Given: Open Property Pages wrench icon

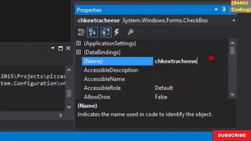Looking at the screenshot, I should pos(131,32).
